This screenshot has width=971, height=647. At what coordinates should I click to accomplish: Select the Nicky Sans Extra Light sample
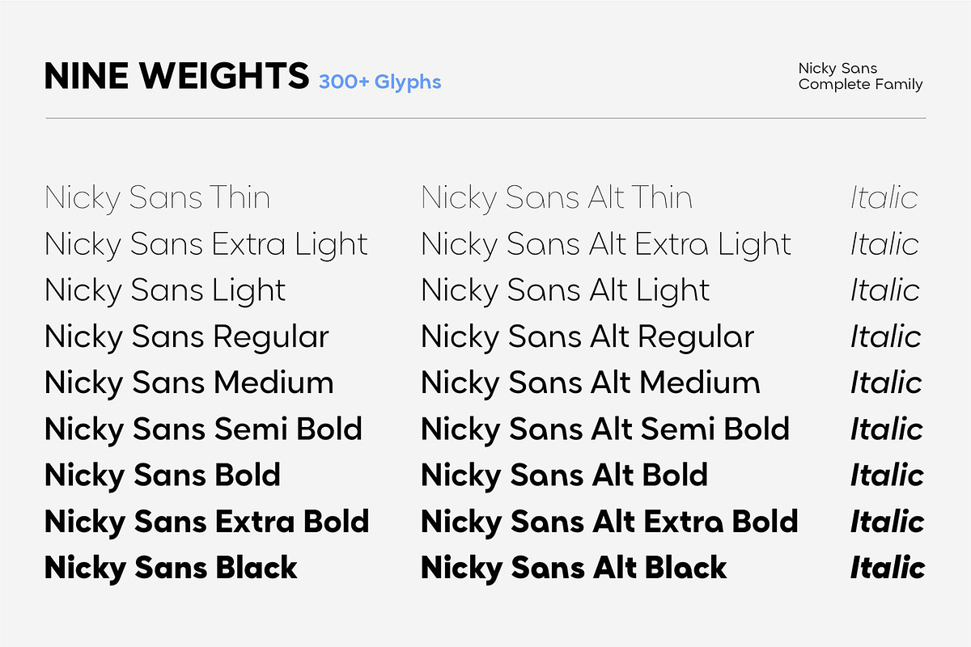pos(206,244)
